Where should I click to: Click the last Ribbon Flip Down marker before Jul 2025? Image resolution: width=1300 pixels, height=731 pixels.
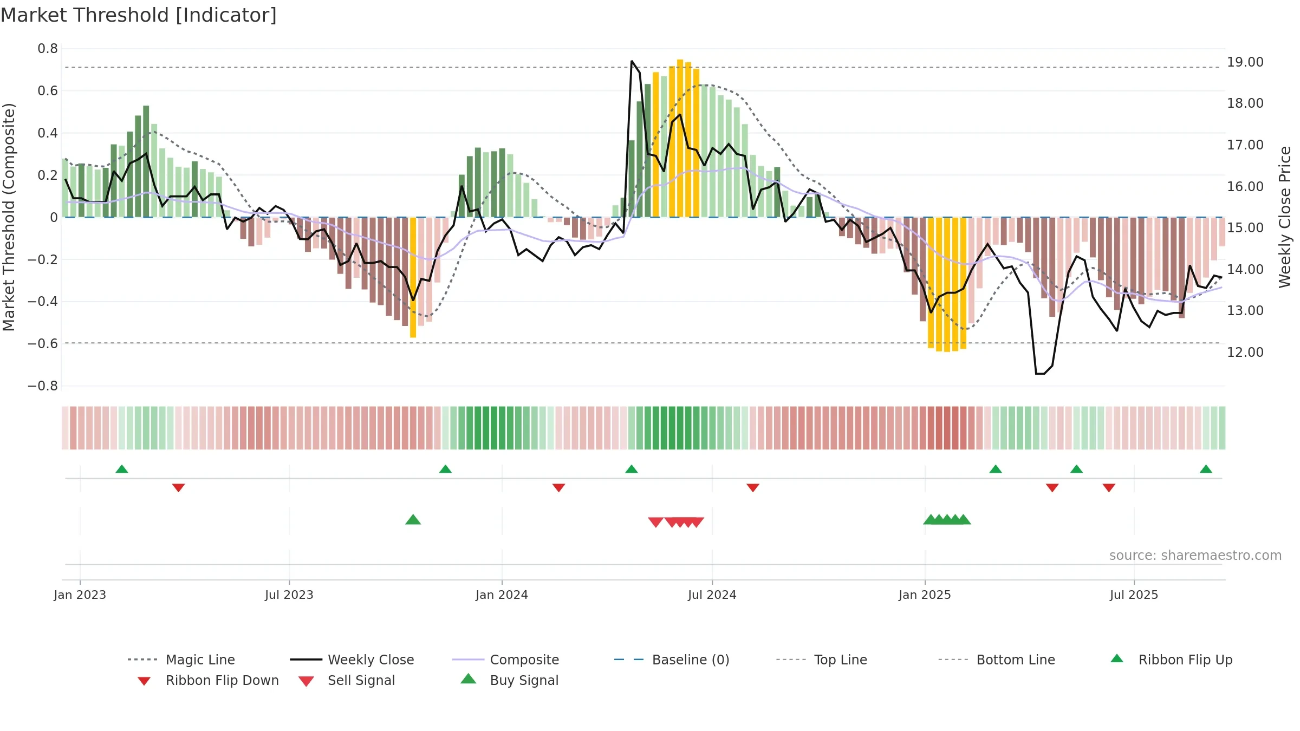pyautogui.click(x=1109, y=488)
